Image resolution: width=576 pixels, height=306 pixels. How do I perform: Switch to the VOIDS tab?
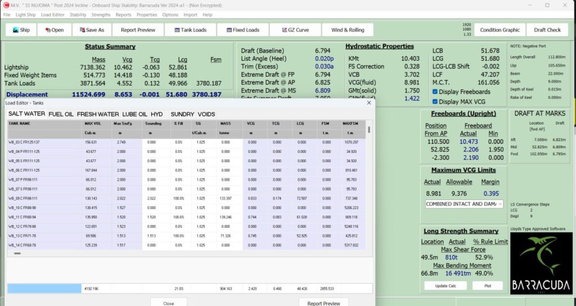click(x=206, y=115)
